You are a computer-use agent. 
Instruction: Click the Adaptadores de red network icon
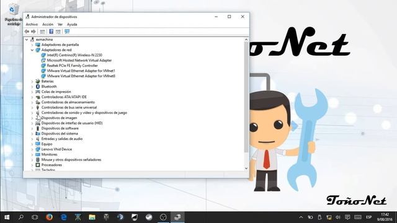pyautogui.click(x=38, y=50)
